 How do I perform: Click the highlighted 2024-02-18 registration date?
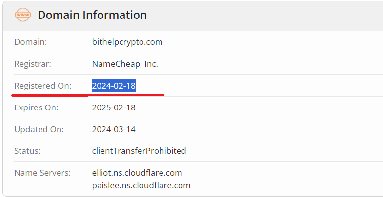click(114, 86)
